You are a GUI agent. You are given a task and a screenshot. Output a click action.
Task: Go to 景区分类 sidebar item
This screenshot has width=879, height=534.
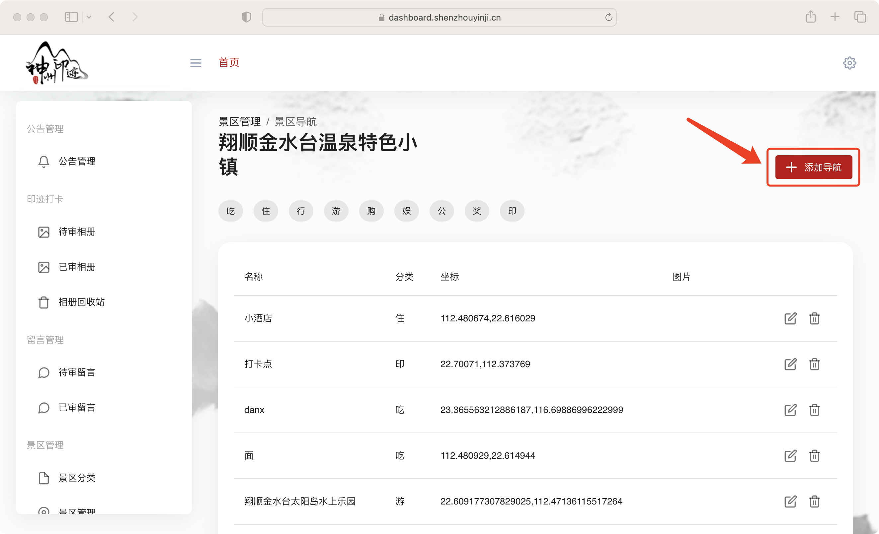click(x=77, y=478)
